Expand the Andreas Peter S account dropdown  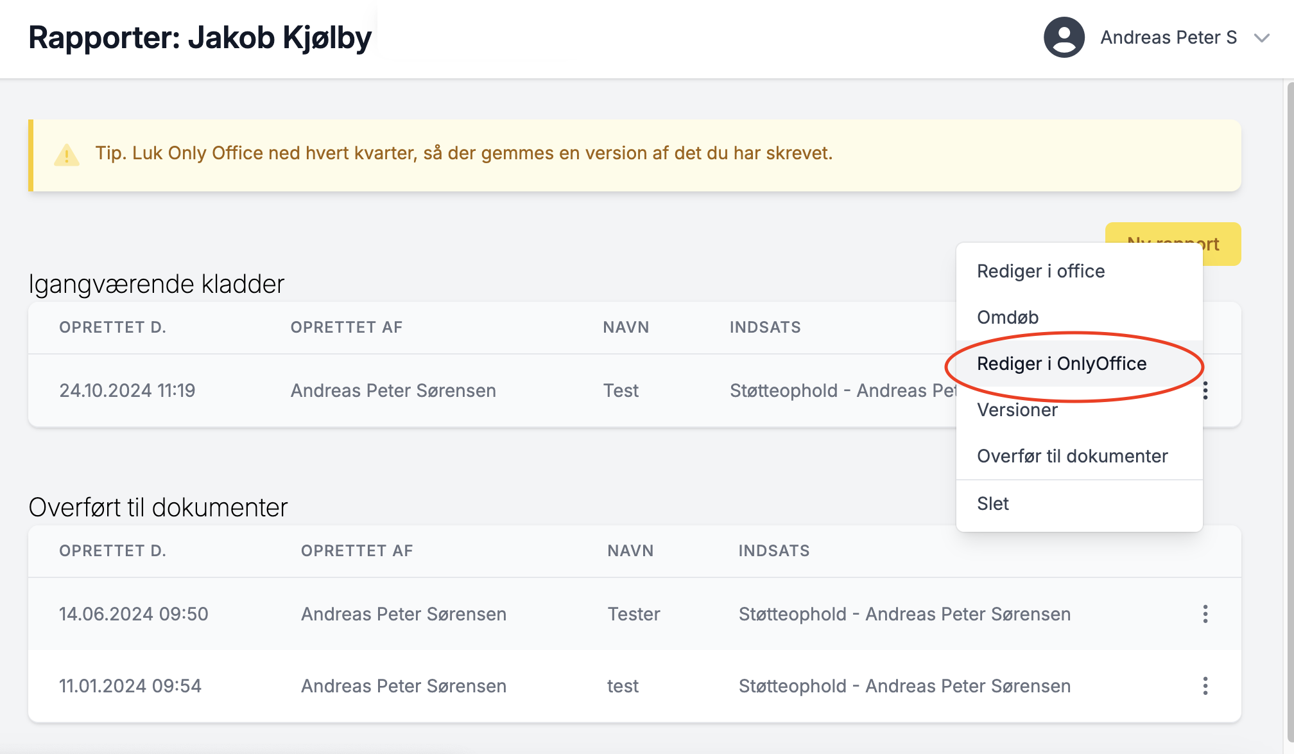(1261, 38)
